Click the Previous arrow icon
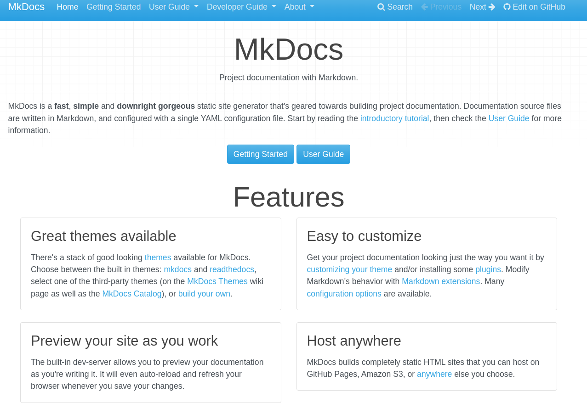The height and width of the screenshot is (414, 587). pos(424,7)
